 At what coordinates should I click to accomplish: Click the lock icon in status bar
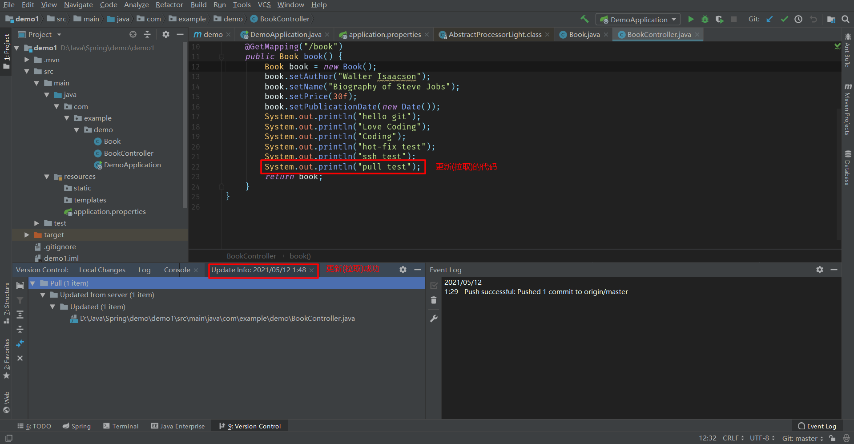coord(832,438)
